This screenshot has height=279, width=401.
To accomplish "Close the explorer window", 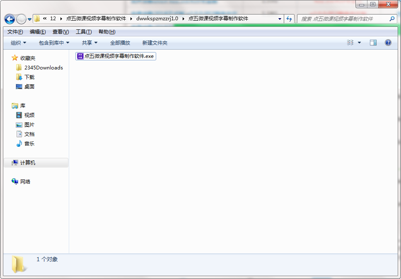I will coord(388,4).
